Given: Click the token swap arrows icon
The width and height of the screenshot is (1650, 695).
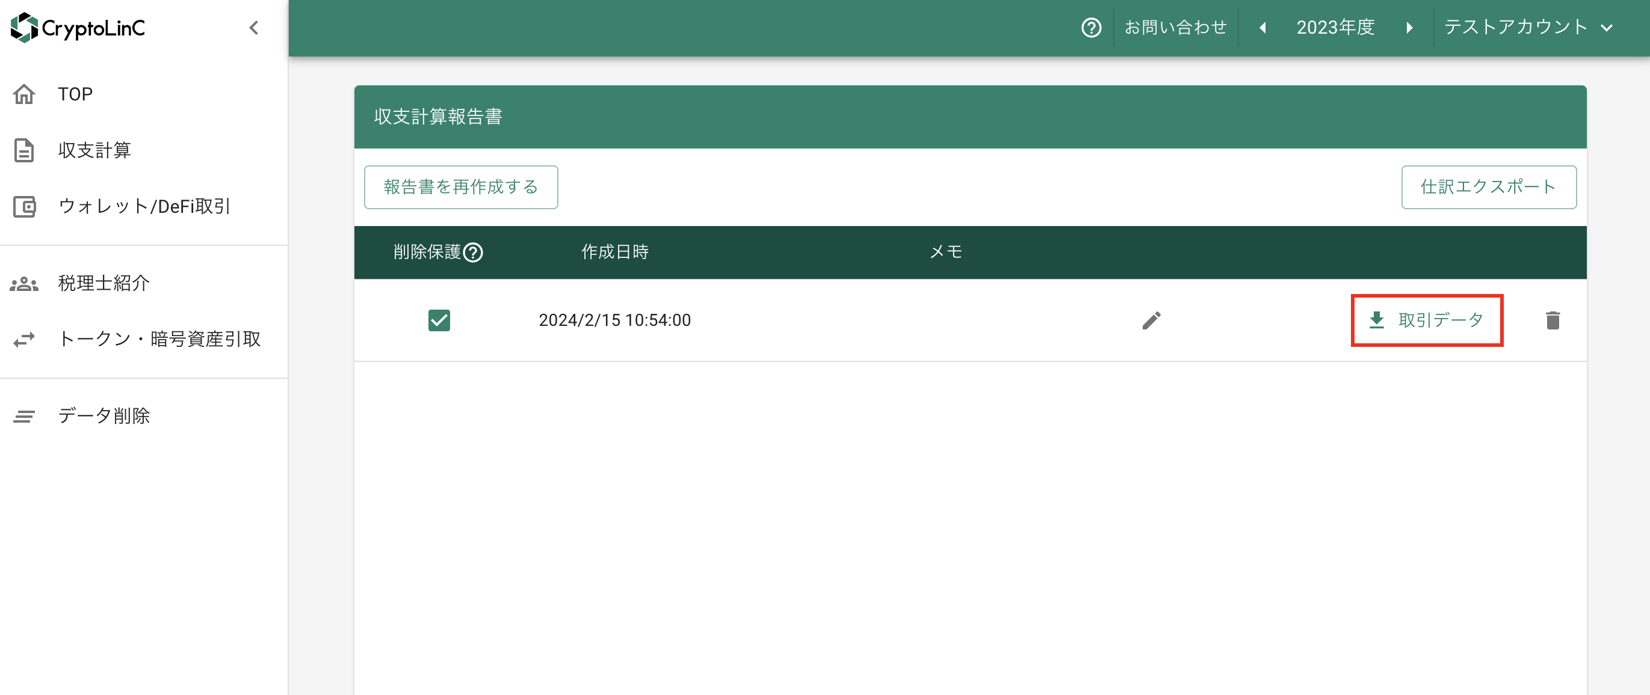Looking at the screenshot, I should [24, 339].
